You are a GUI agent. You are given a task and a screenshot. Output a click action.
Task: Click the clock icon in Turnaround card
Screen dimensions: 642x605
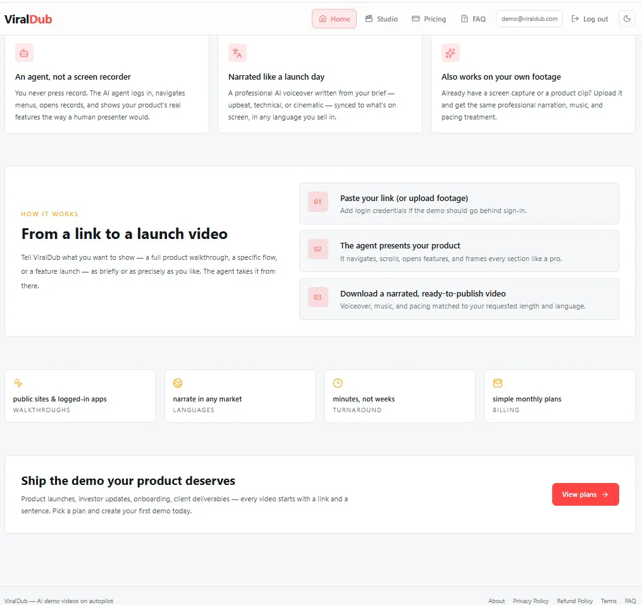(x=338, y=383)
